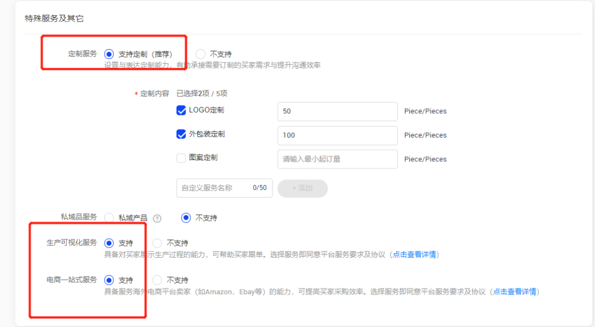Check the LOGO定制 checkbox

(181, 111)
